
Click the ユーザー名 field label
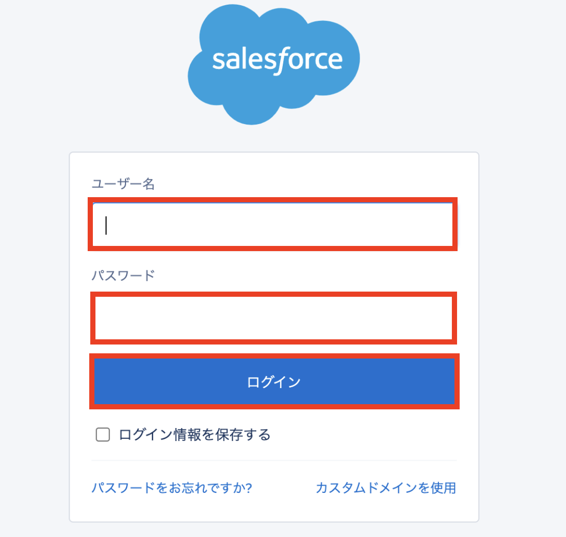[x=123, y=184]
